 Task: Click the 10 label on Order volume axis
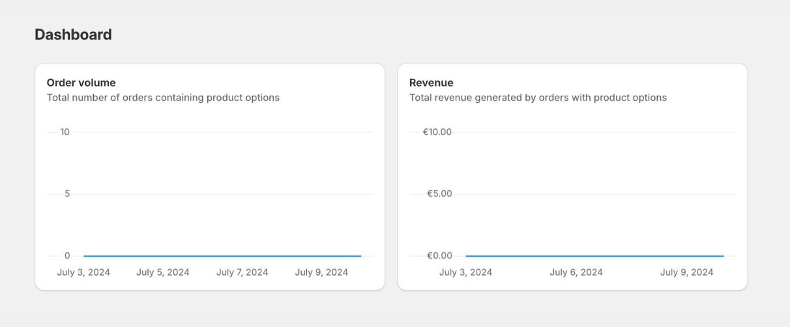(x=65, y=132)
